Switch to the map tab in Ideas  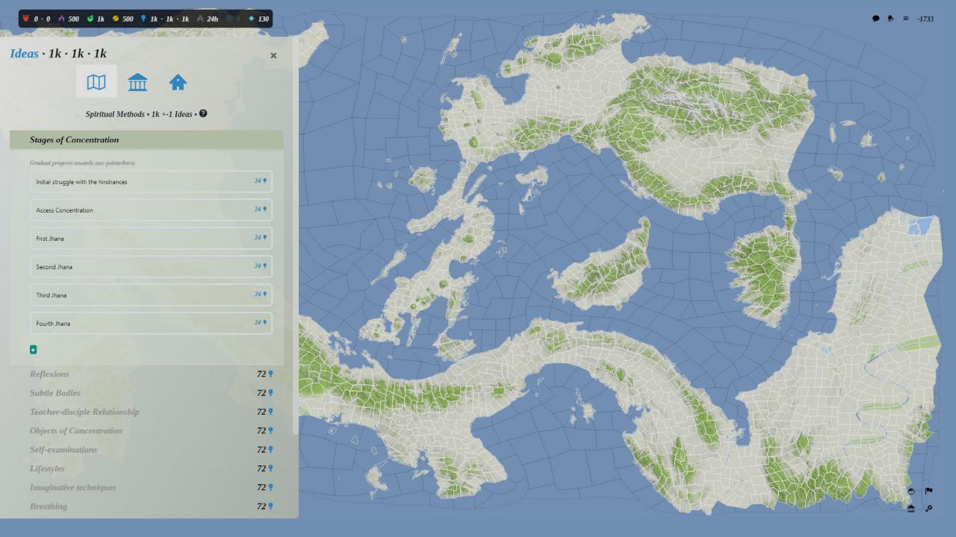[x=96, y=82]
